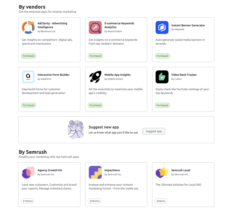The image size is (233, 211).
Task: Open the Interactive Form Builder title link
Action: [53, 75]
